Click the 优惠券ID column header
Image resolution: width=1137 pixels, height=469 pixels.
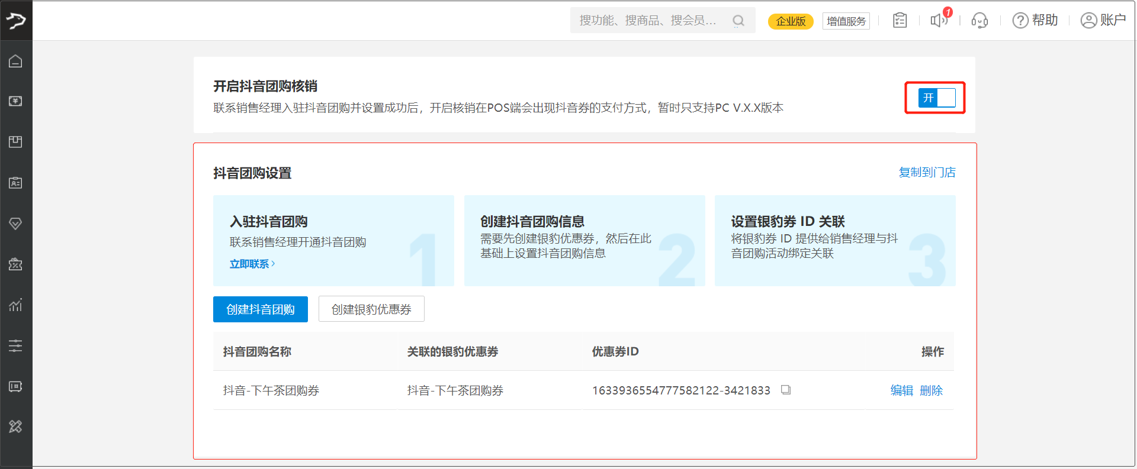pos(615,352)
